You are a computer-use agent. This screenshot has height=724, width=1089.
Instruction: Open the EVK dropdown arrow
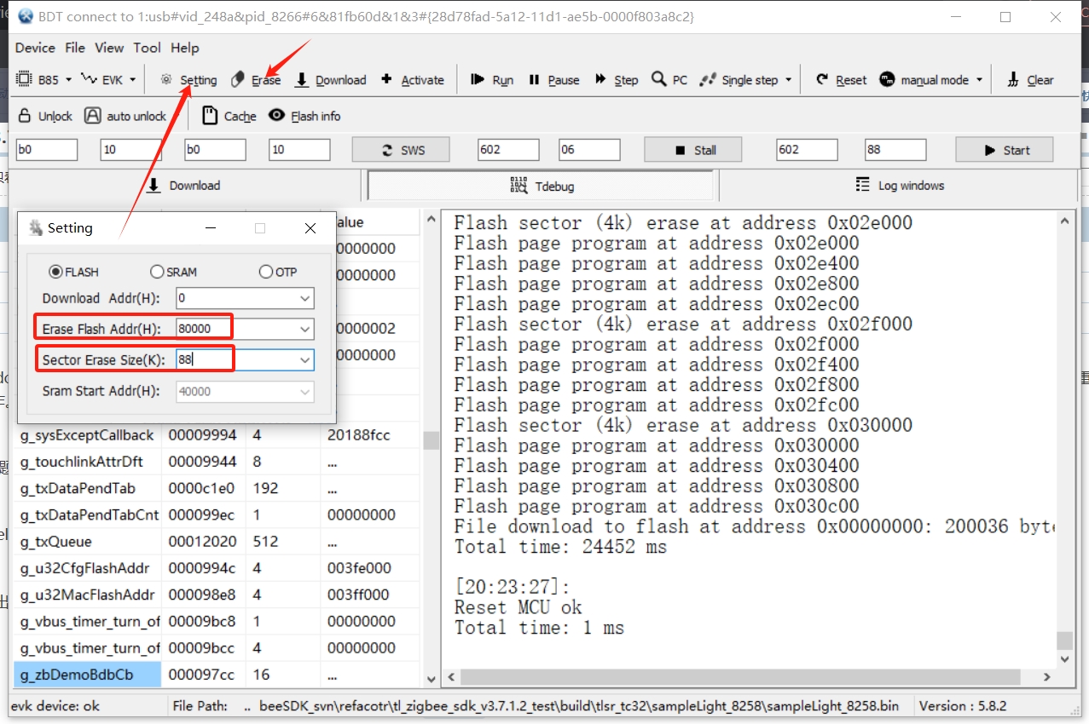132,80
